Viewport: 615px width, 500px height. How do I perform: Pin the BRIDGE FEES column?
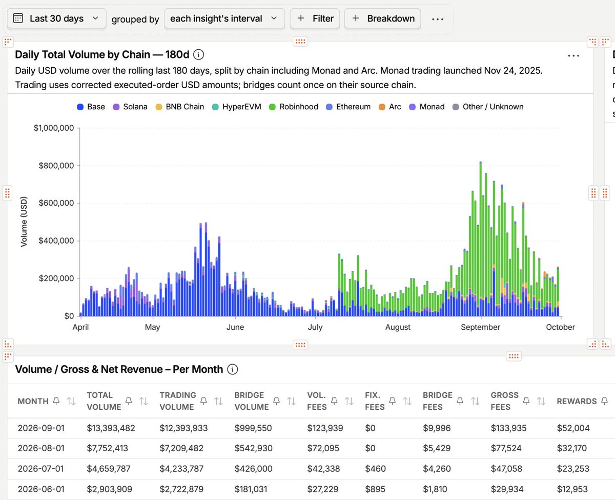[461, 401]
